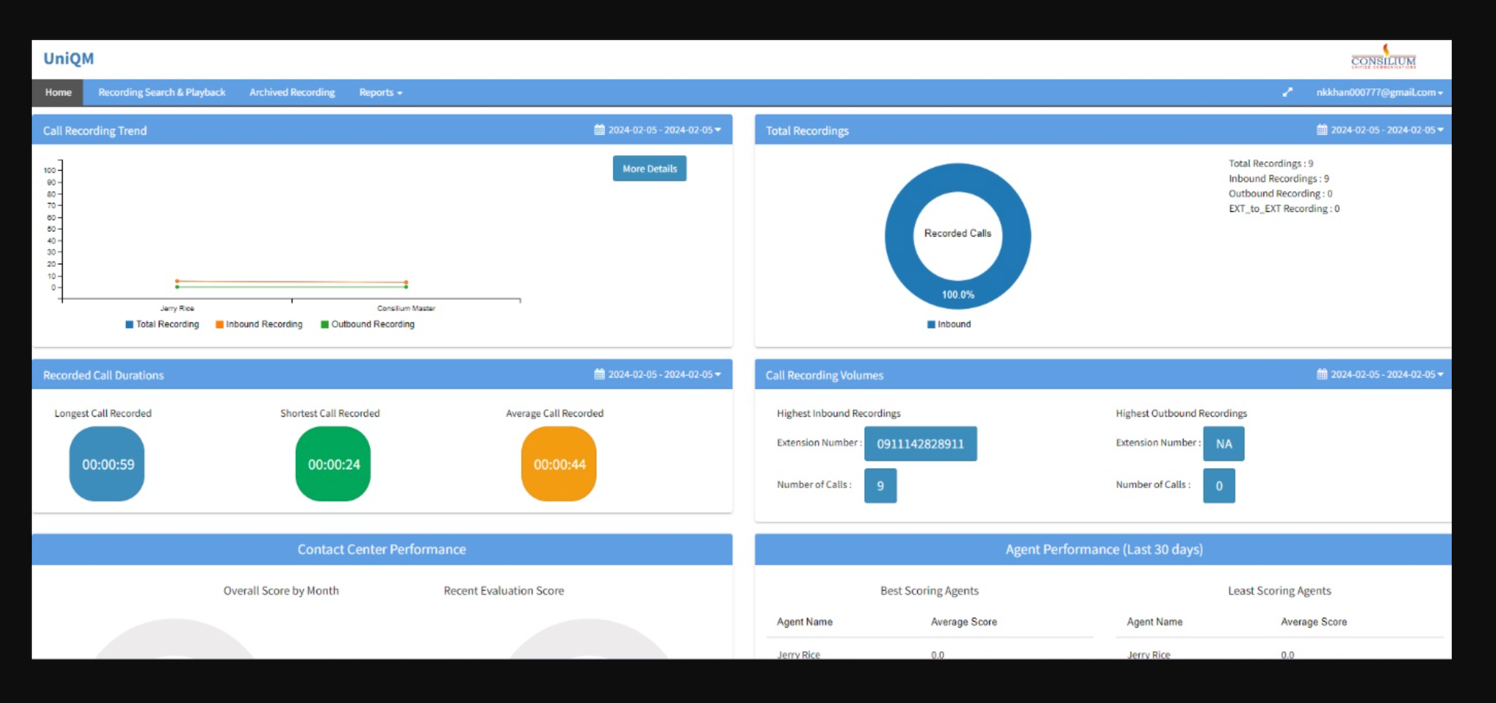Viewport: 1496px width, 703px height.
Task: Toggle Inbound Recording legend swatch
Action: (x=220, y=324)
